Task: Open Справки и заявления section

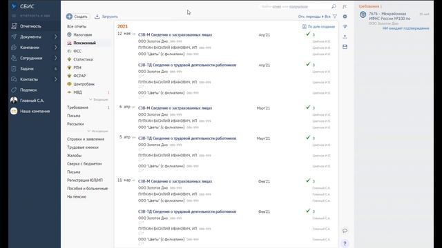Action: [x=86, y=139]
